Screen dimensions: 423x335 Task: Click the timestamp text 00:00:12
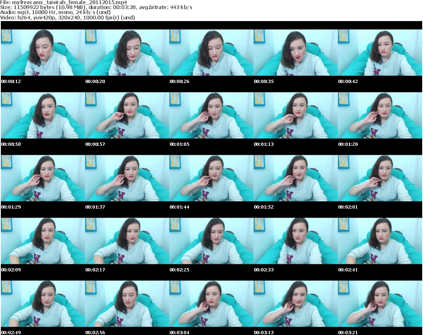(x=11, y=81)
